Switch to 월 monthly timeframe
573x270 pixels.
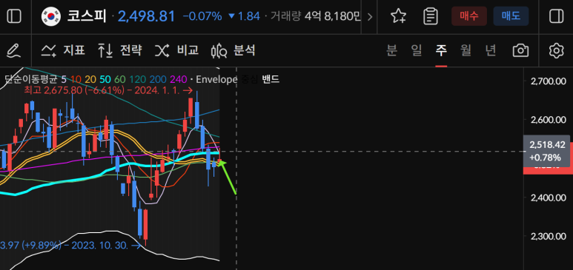point(466,50)
